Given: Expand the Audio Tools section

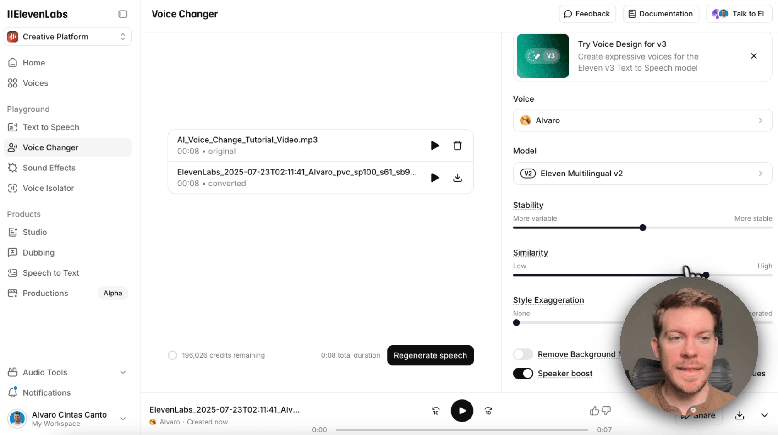Looking at the screenshot, I should click(x=68, y=372).
